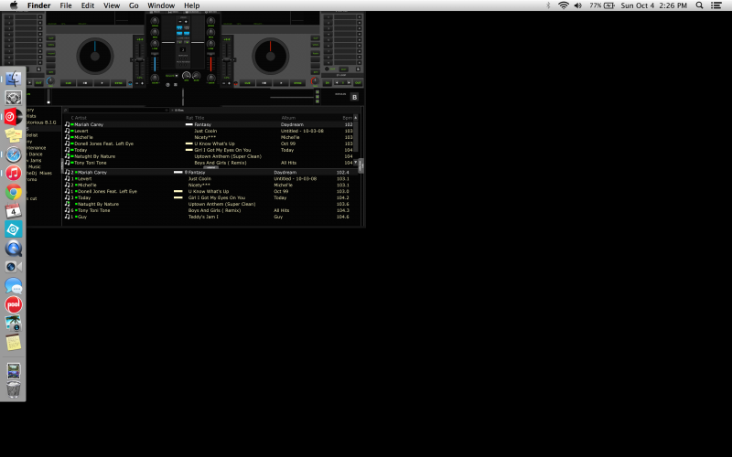732x457 pixels.
Task: Open the Go menu
Action: (x=134, y=5)
